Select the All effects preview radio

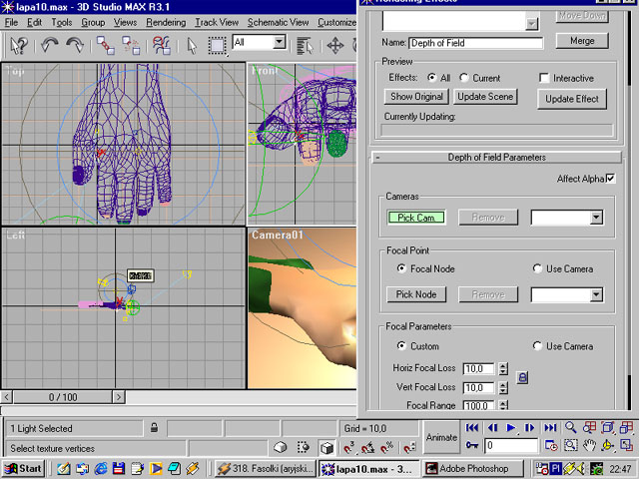(431, 78)
